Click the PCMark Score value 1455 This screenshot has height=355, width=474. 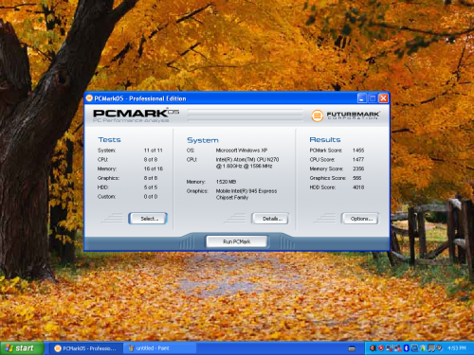click(x=358, y=151)
